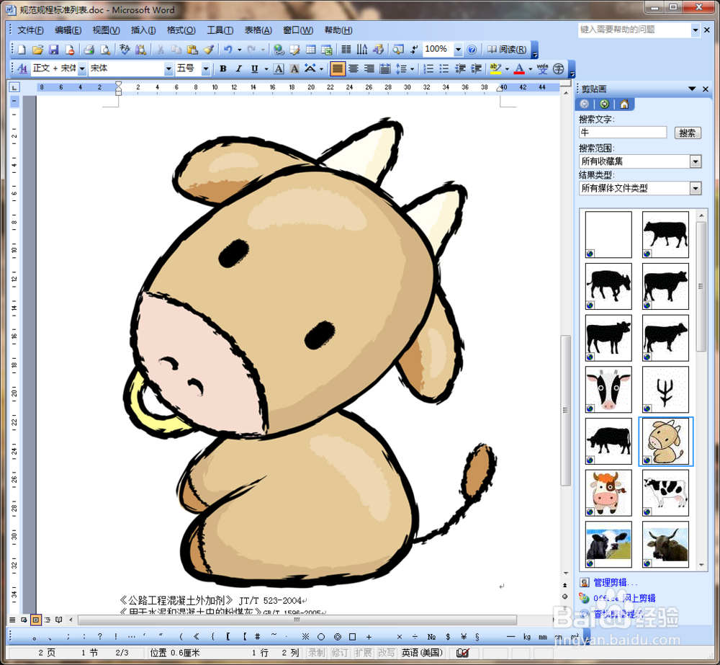Image resolution: width=720 pixels, height=665 pixels.
Task: Open the zoom percentage dropdown
Action: click(x=458, y=49)
